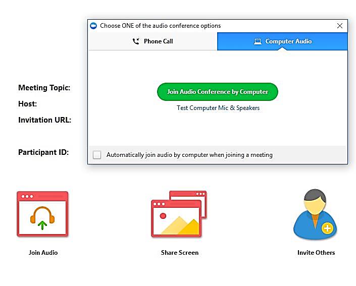Screen dimensions: 356x286
Task: Click the Join Audio headphones icon
Action: click(x=42, y=214)
